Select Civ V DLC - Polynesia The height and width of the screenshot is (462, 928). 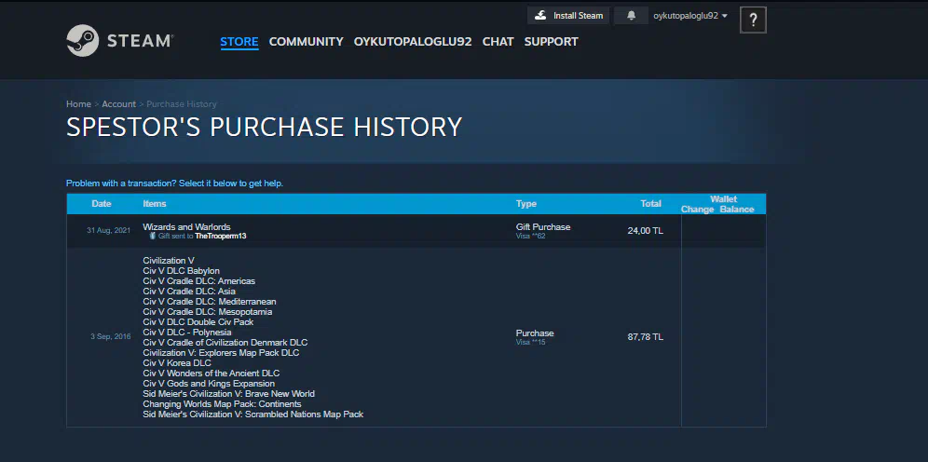pos(187,333)
